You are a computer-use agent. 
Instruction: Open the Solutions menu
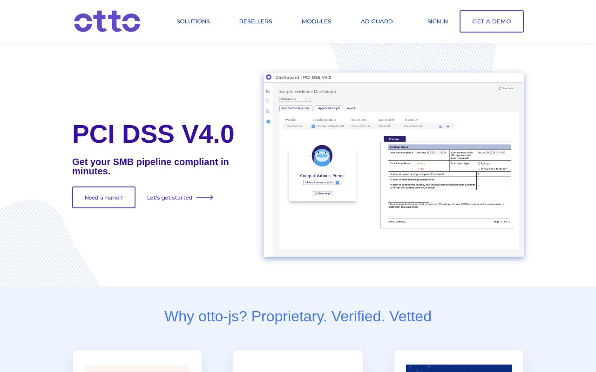(193, 21)
